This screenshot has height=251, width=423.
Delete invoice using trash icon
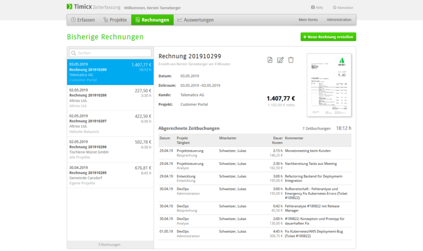point(291,60)
